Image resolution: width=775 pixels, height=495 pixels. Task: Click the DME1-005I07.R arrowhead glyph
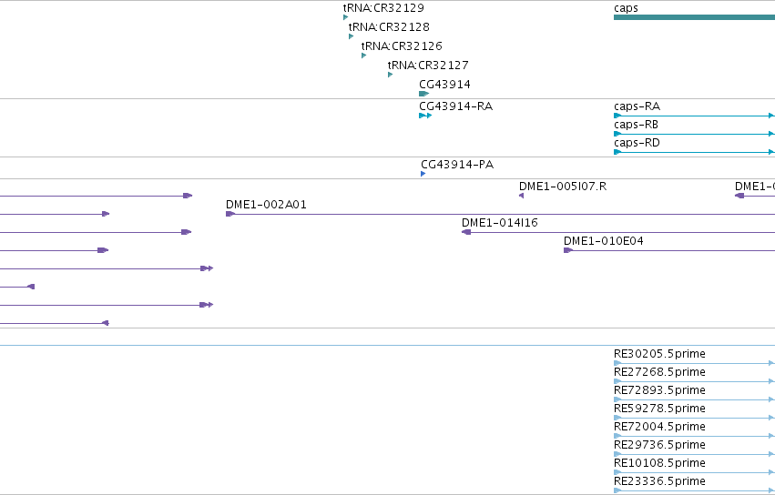tap(522, 196)
